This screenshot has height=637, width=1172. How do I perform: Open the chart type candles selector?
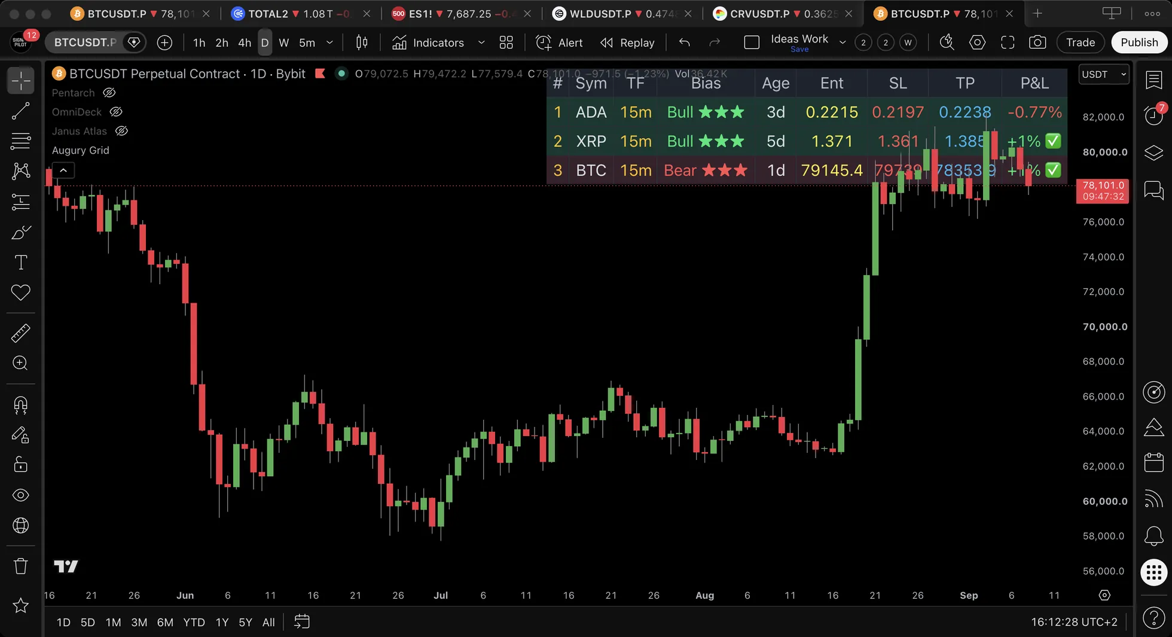pos(362,42)
